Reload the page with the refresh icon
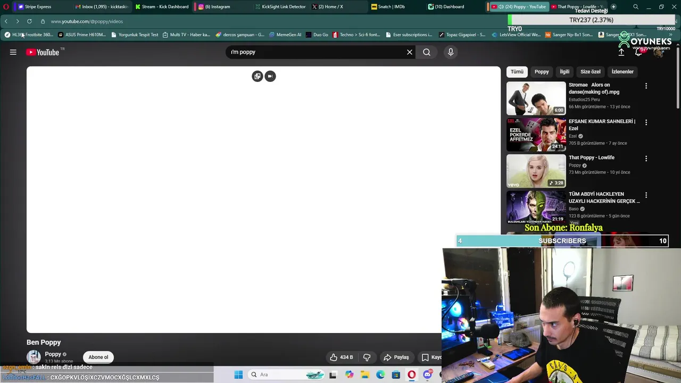The height and width of the screenshot is (383, 681). point(29,21)
